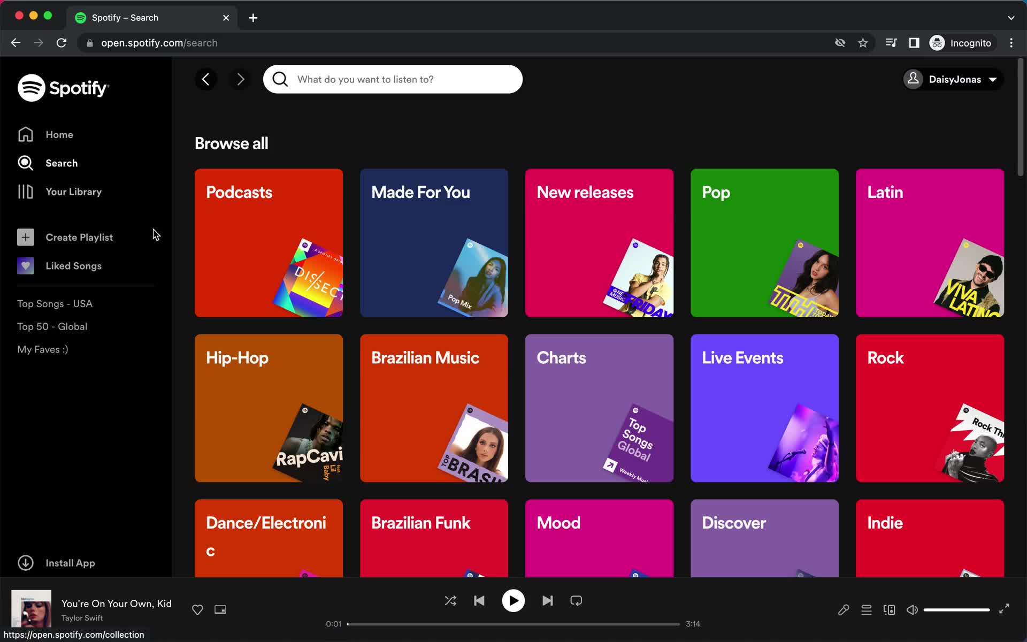
Task: Bookmark page with star icon
Action: coord(863,43)
